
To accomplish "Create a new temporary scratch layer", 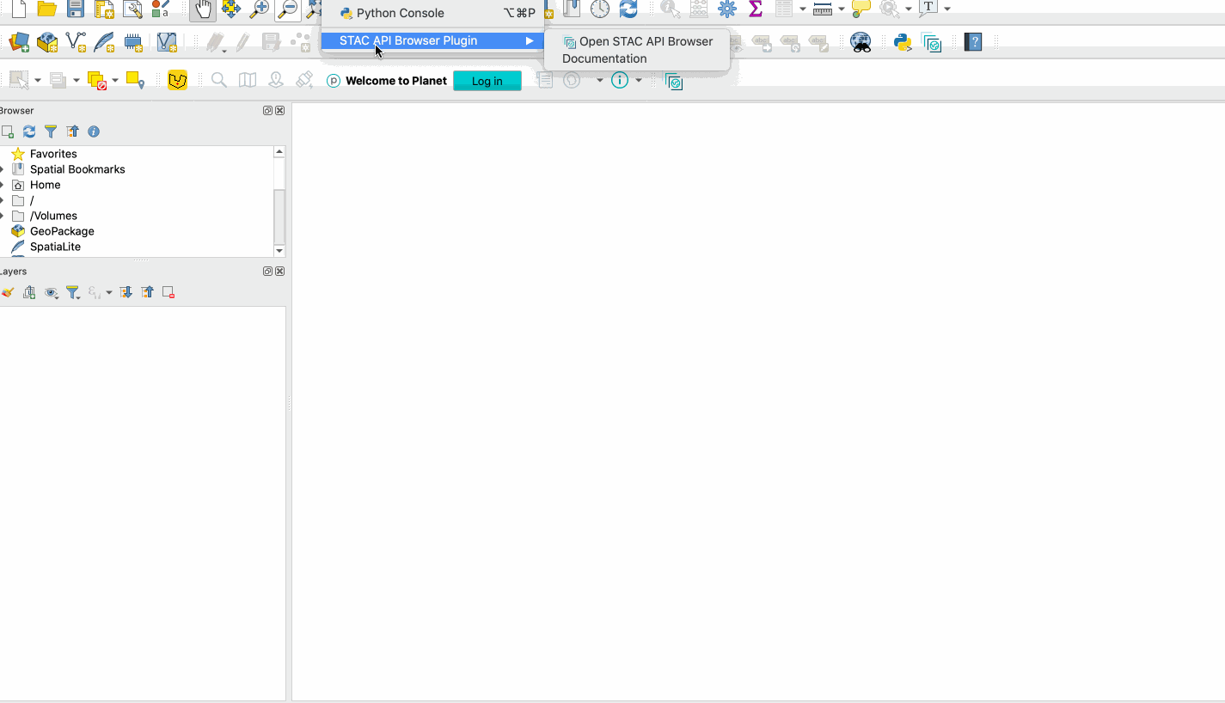I will pos(133,41).
